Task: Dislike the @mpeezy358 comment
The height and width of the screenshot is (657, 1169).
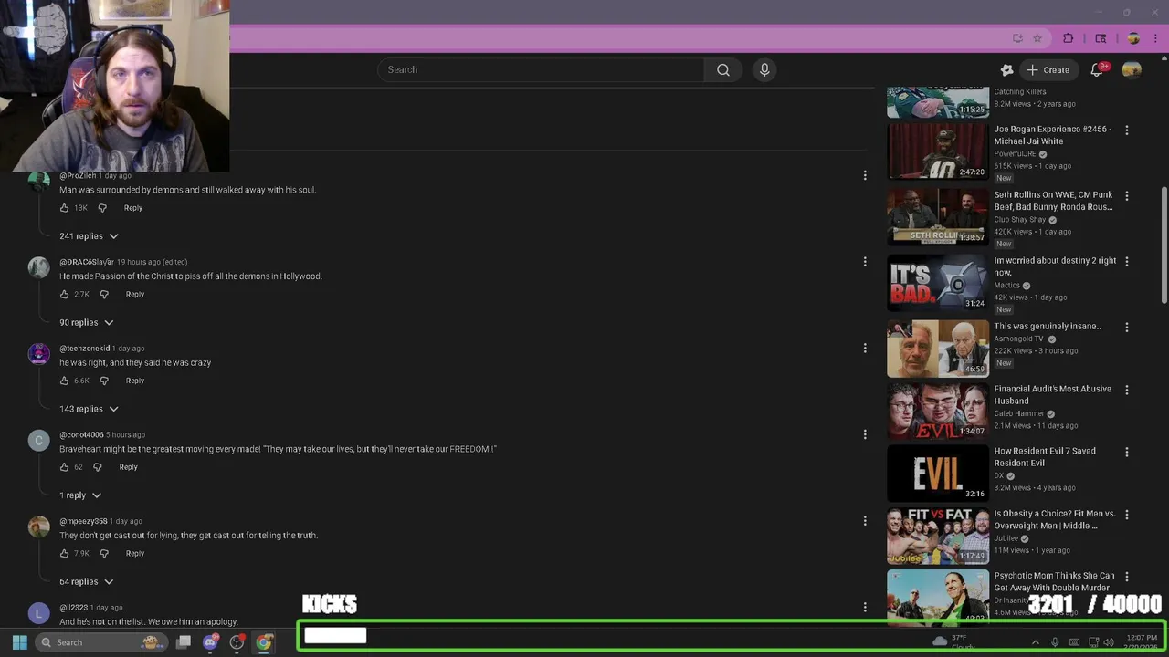Action: pyautogui.click(x=103, y=553)
